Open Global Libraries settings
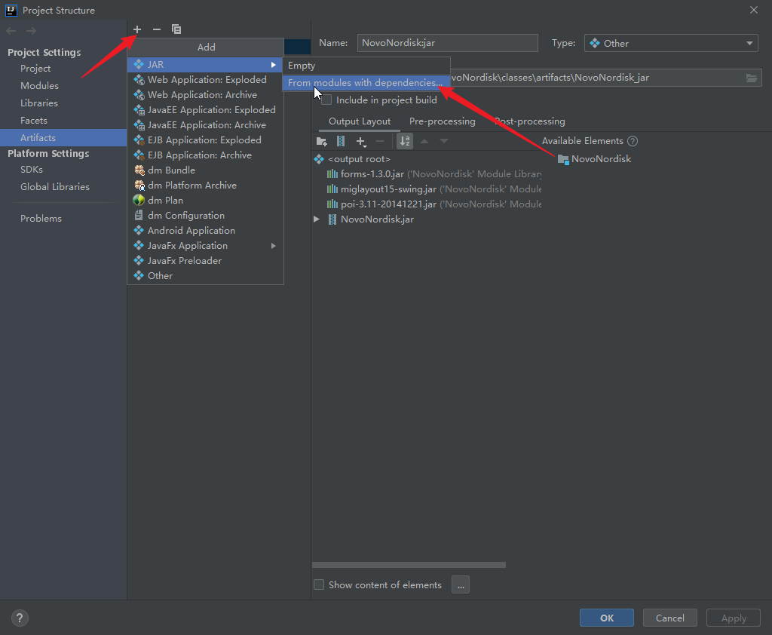 [54, 187]
